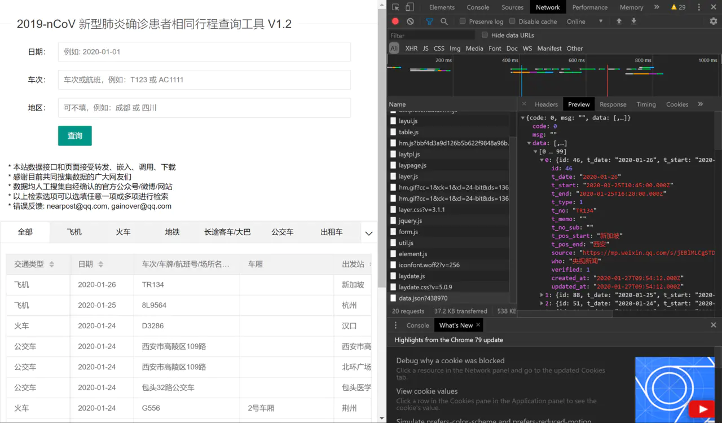This screenshot has height=423, width=722.
Task: Select the 火车 tab
Action: point(123,232)
